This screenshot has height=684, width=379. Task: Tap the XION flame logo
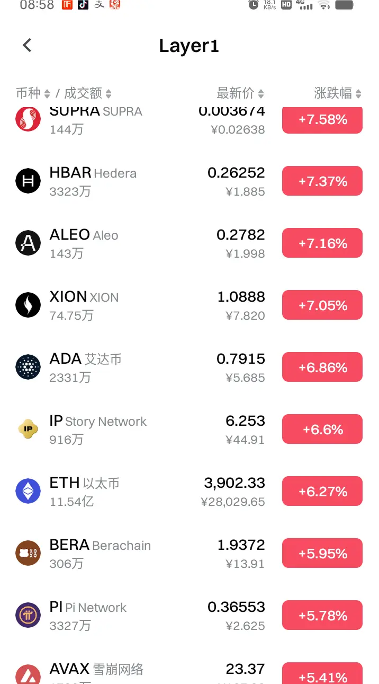pyautogui.click(x=28, y=305)
